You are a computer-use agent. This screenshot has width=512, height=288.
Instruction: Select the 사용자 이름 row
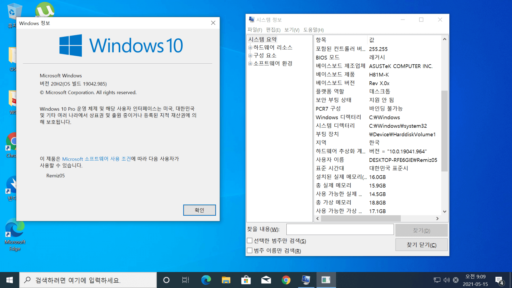tap(378, 160)
